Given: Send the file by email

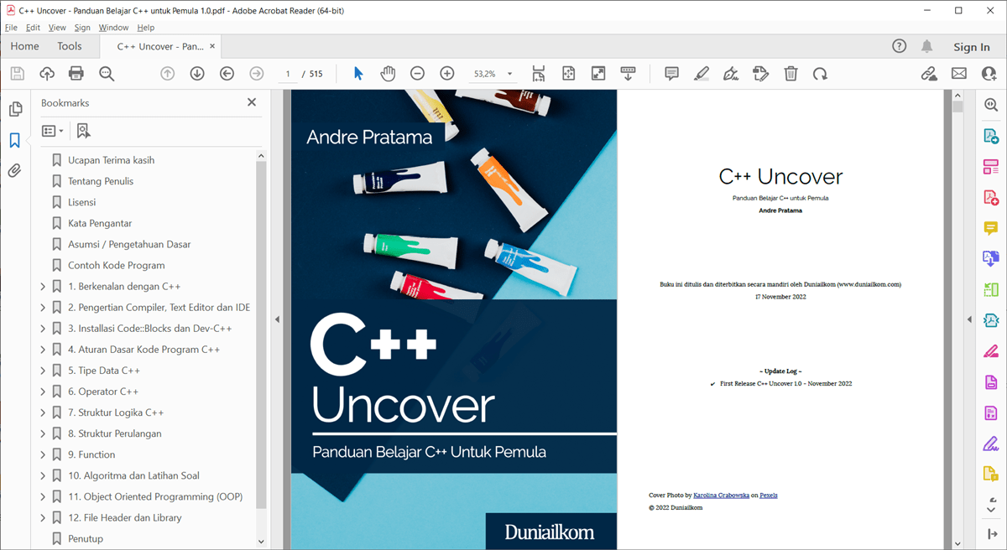Looking at the screenshot, I should pyautogui.click(x=959, y=74).
